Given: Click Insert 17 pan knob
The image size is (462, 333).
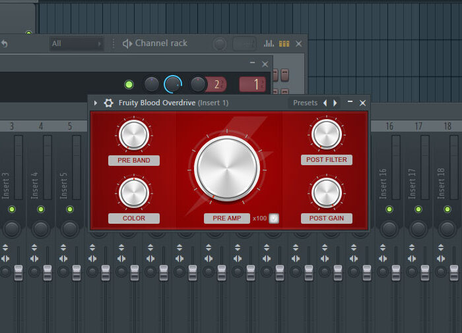Looking at the screenshot, I should pyautogui.click(x=418, y=229).
